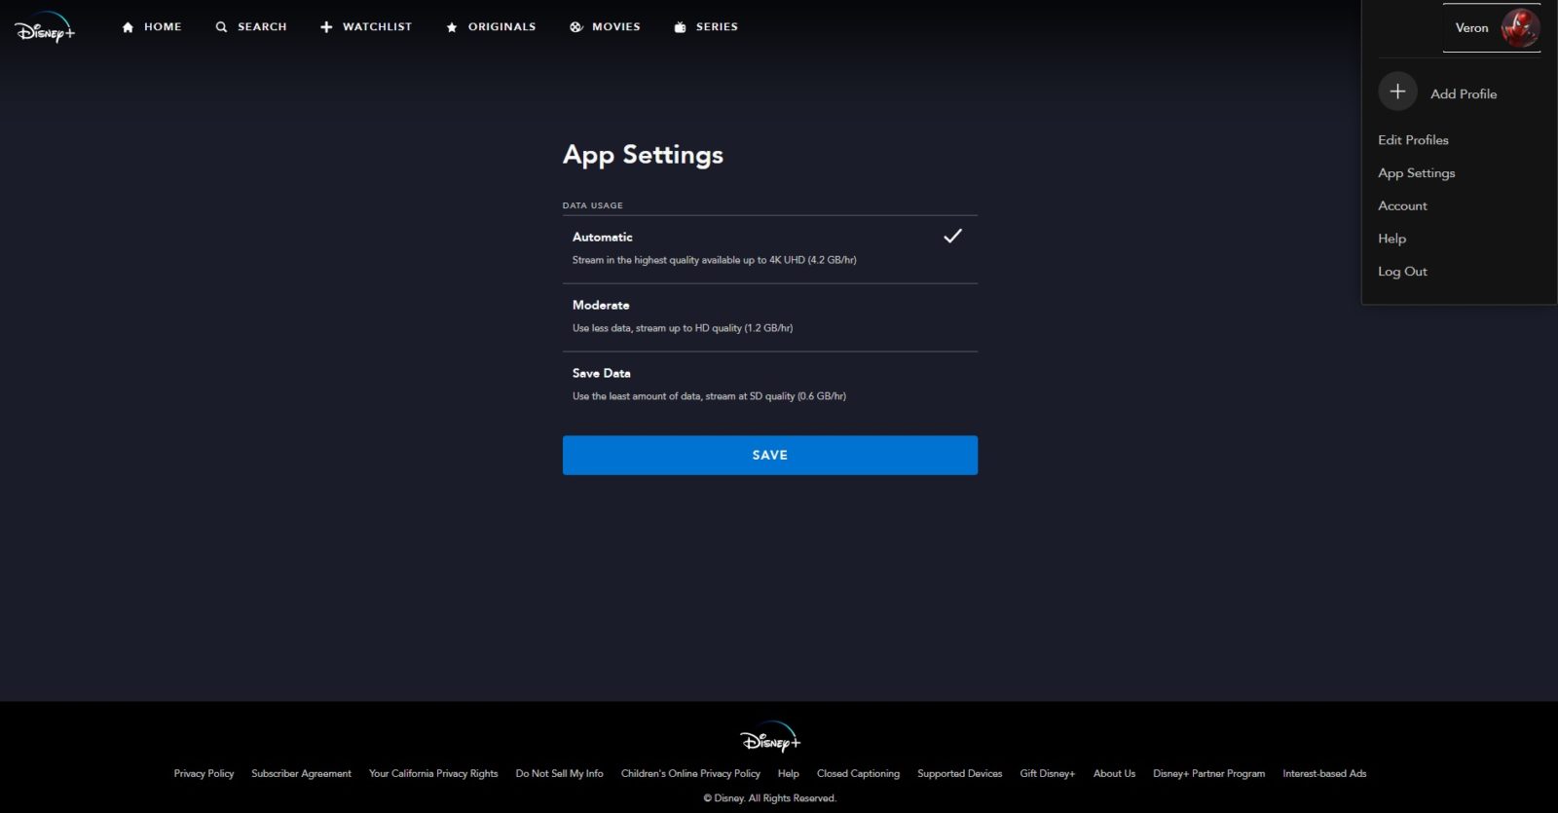1558x813 pixels.
Task: Open the Subscriber Agreement footer link
Action: tap(301, 774)
